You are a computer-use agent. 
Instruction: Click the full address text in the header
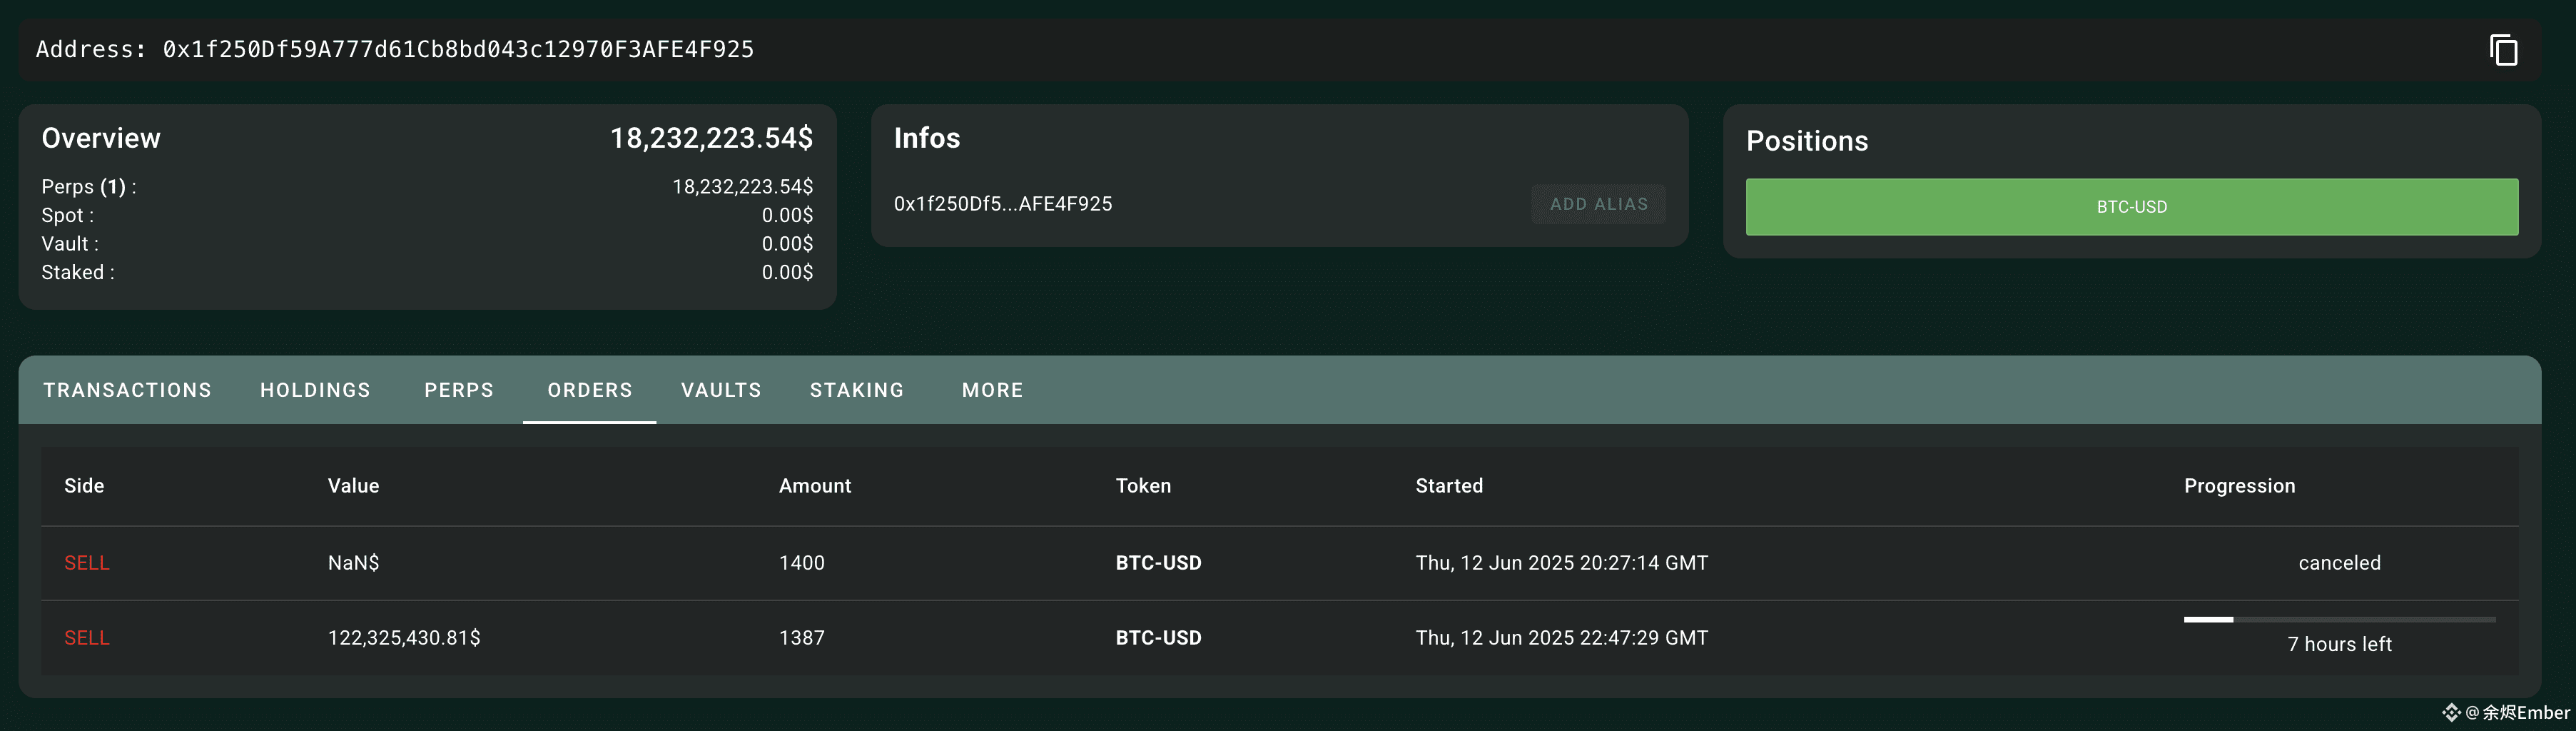[x=395, y=49]
